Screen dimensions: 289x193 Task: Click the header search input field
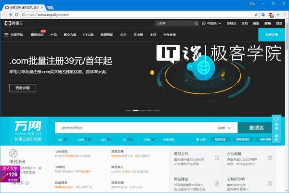174,24
